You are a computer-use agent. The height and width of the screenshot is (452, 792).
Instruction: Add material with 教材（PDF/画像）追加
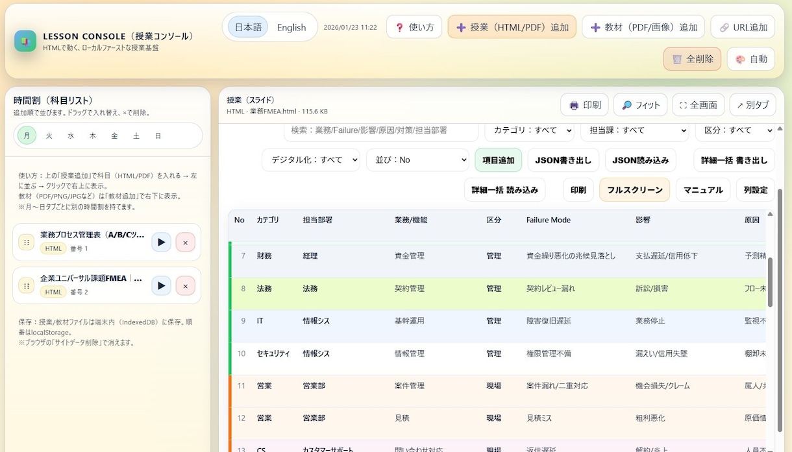[x=643, y=27]
